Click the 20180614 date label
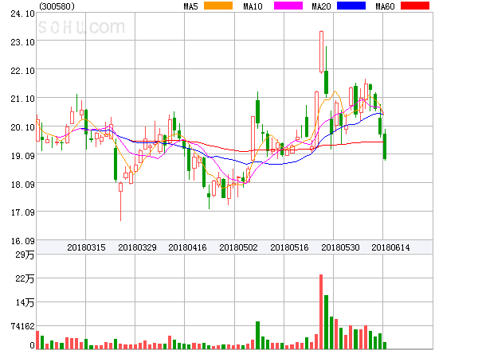 point(390,247)
